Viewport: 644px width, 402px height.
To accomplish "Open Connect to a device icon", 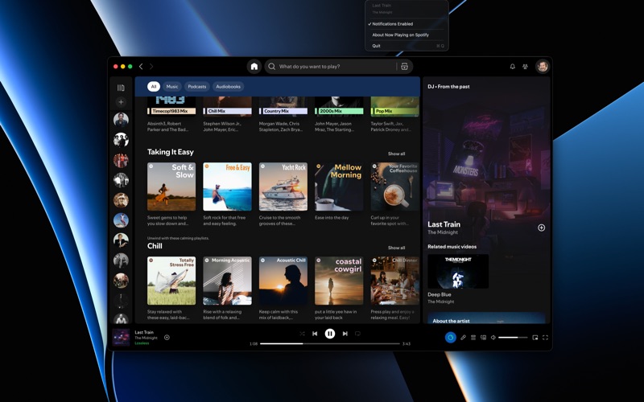I will tap(484, 338).
